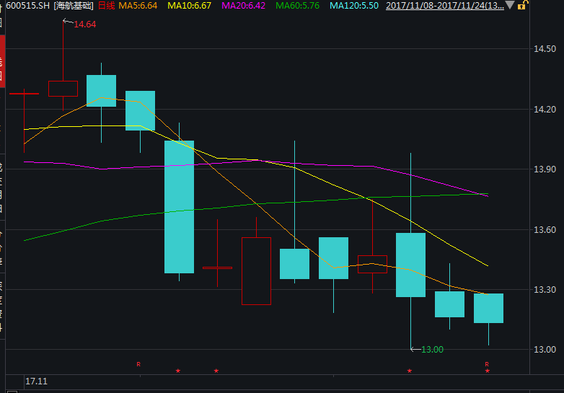Click the 600515.SH stock code
This screenshot has width=564, height=393.
click(28, 6)
